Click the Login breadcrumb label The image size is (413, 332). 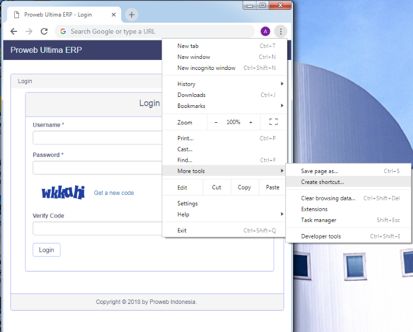25,81
